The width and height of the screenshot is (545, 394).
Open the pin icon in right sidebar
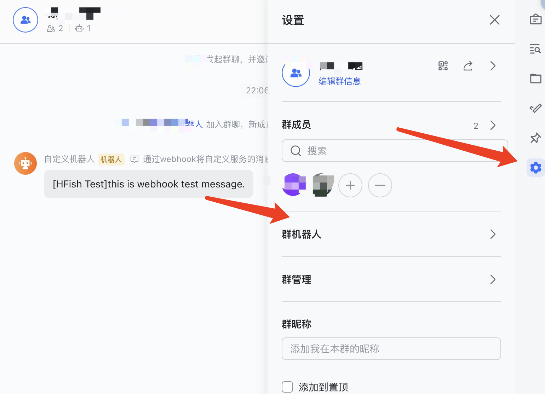[535, 138]
